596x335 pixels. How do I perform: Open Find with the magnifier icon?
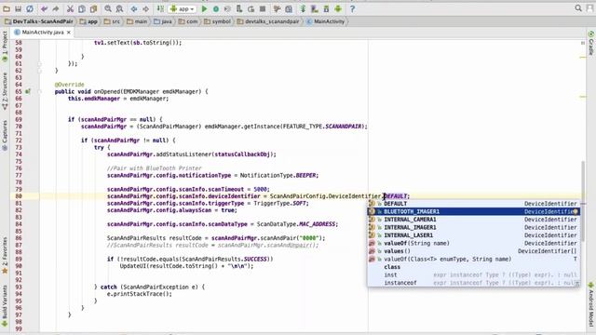[108, 8]
